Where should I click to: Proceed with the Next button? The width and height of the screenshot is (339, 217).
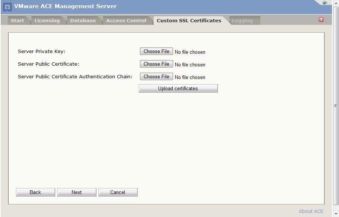click(76, 192)
